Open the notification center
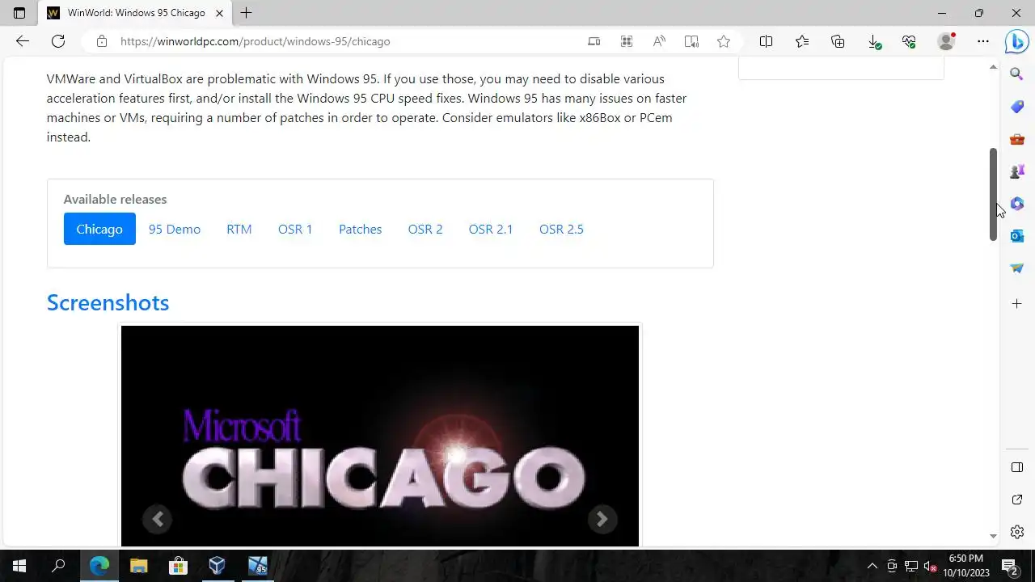 tap(1010, 566)
